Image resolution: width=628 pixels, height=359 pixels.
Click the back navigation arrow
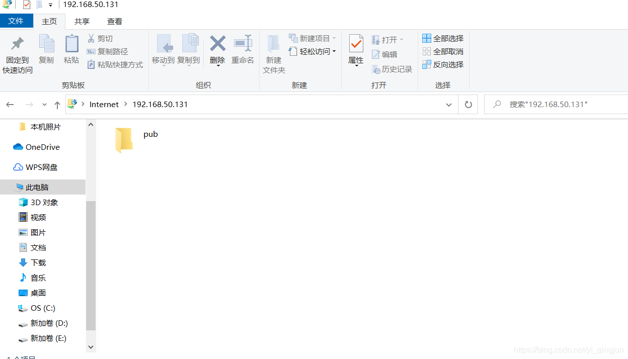(10, 104)
